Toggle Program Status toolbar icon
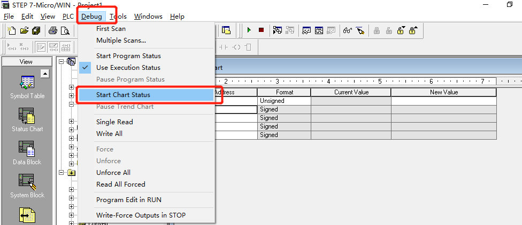The width and height of the screenshot is (522, 225). (277, 30)
